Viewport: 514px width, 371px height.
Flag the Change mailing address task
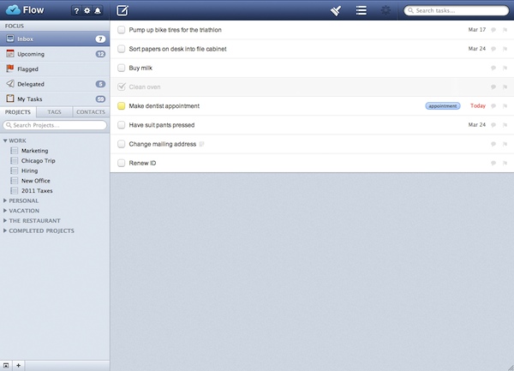(505, 144)
